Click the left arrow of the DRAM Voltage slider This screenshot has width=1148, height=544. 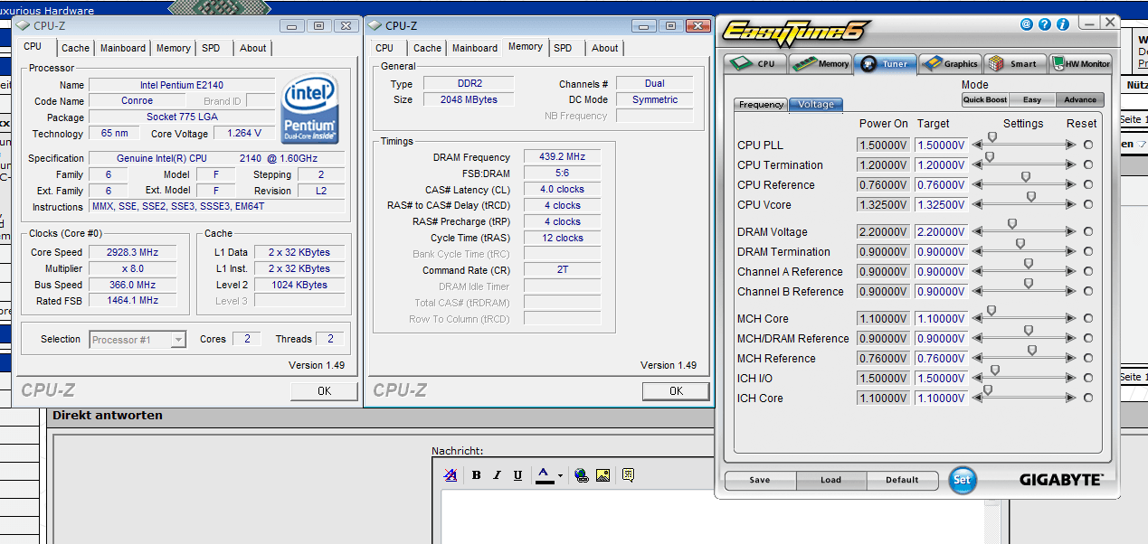point(977,231)
